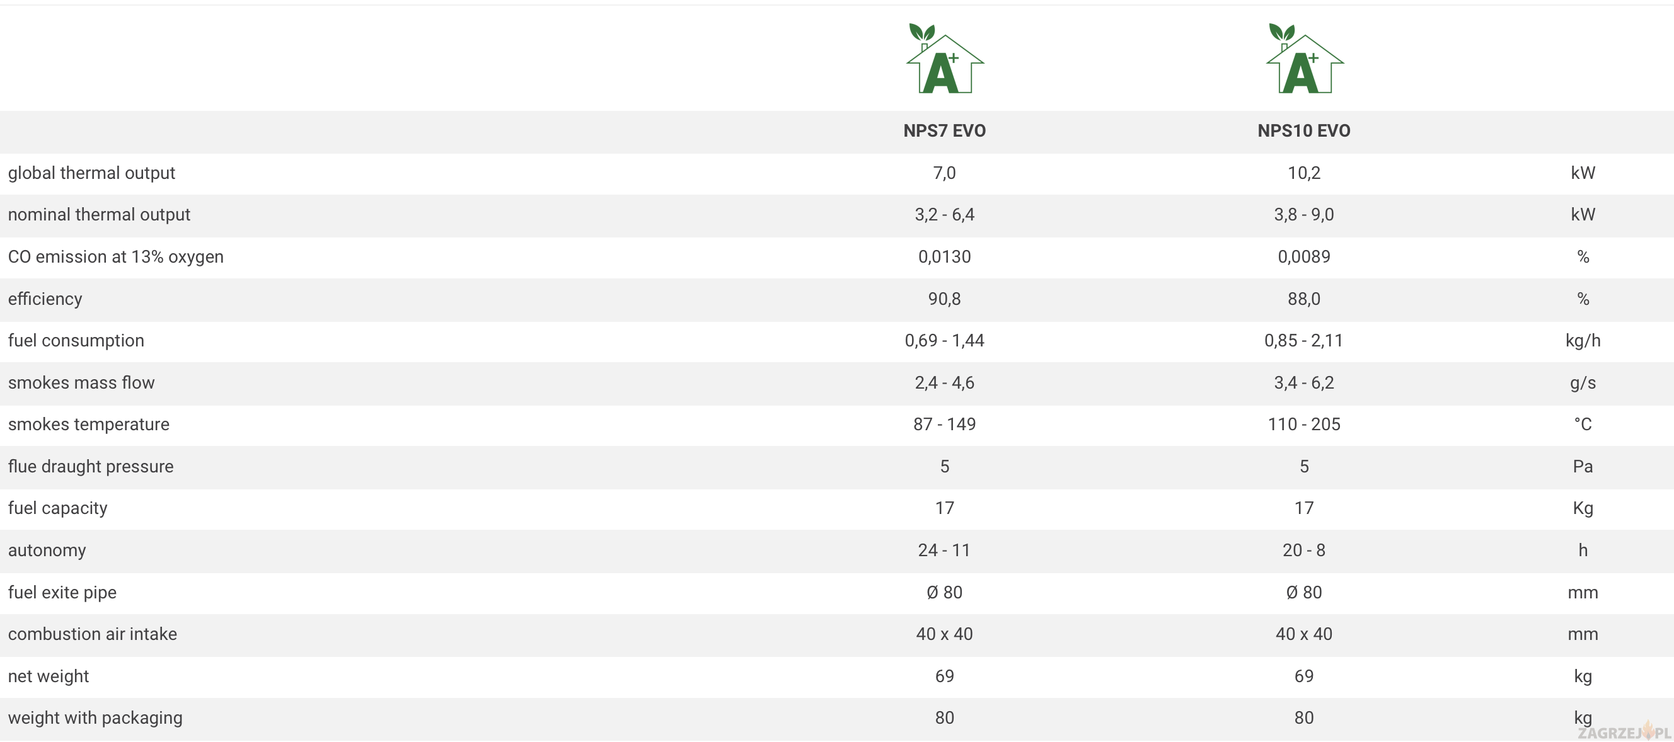
Task: Select the NPS10 EVO column header
Action: tap(1303, 131)
